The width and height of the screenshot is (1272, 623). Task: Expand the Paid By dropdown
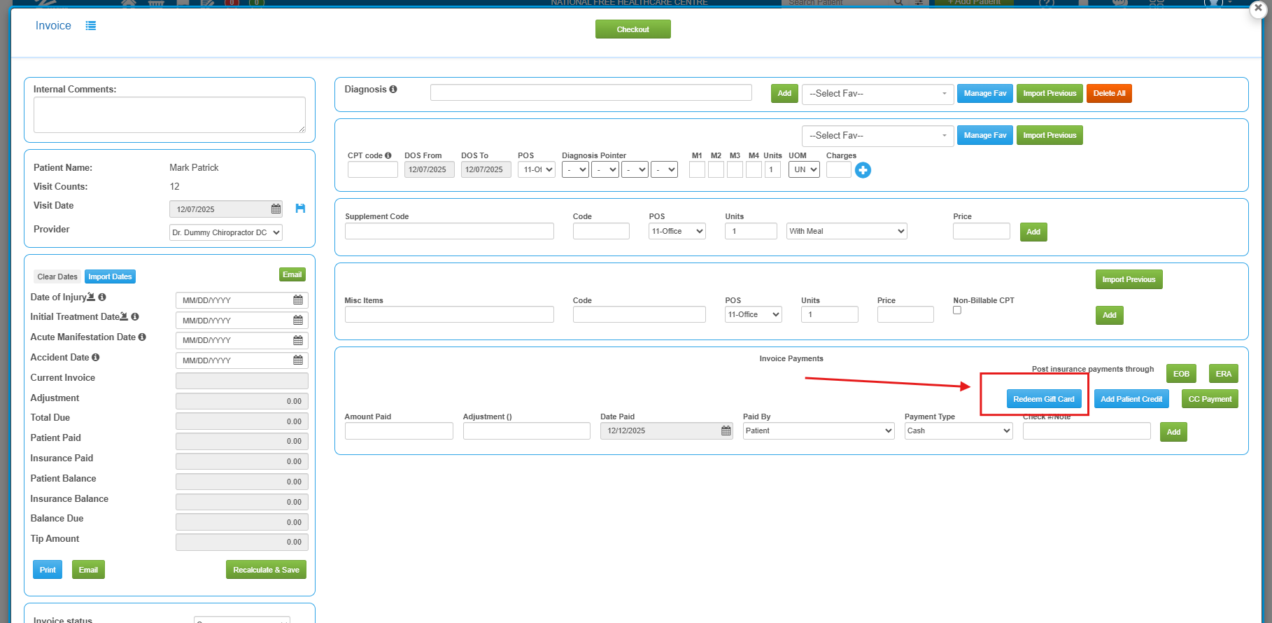point(818,431)
